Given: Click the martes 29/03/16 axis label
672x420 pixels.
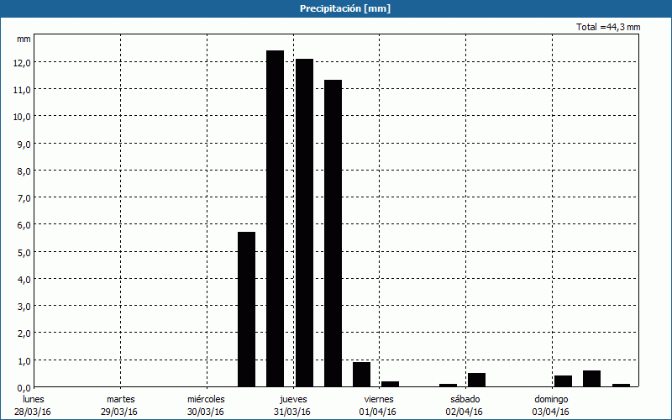Looking at the screenshot, I should coord(120,405).
